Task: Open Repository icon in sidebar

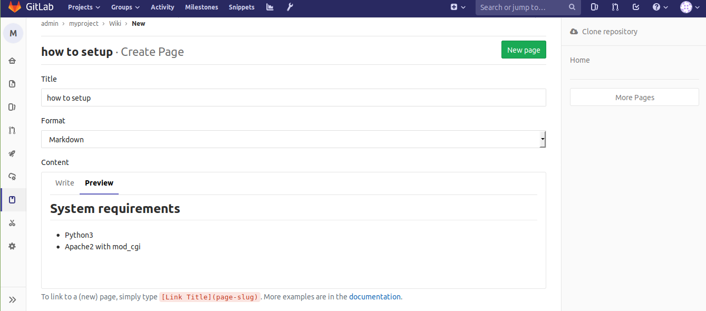Action: tap(13, 84)
